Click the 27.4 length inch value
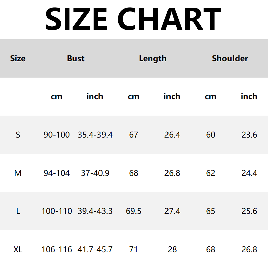 tap(172, 211)
